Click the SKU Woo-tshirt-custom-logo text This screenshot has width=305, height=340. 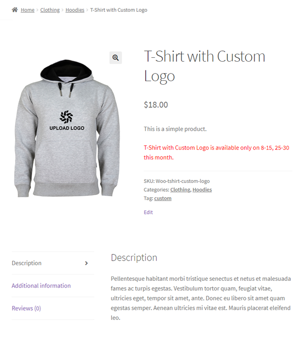tap(177, 181)
